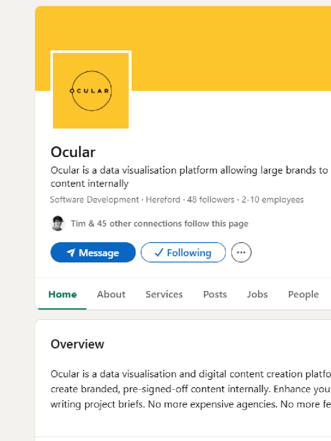The image size is (331, 441).
Task: Click the Ocular company logo image
Action: (x=91, y=91)
